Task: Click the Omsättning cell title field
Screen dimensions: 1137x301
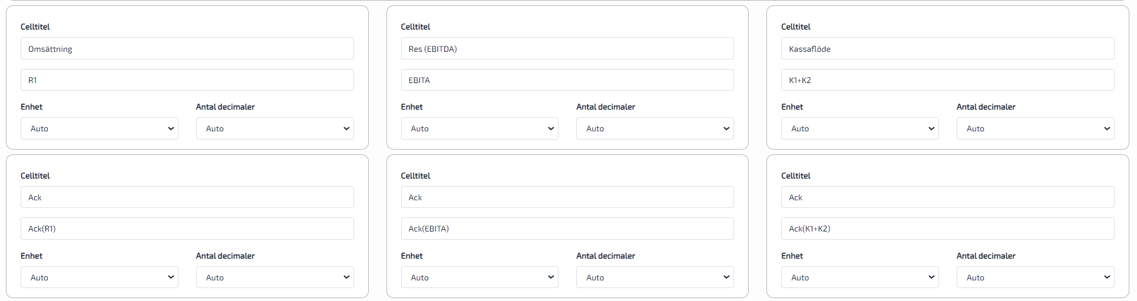Action: 187,49
